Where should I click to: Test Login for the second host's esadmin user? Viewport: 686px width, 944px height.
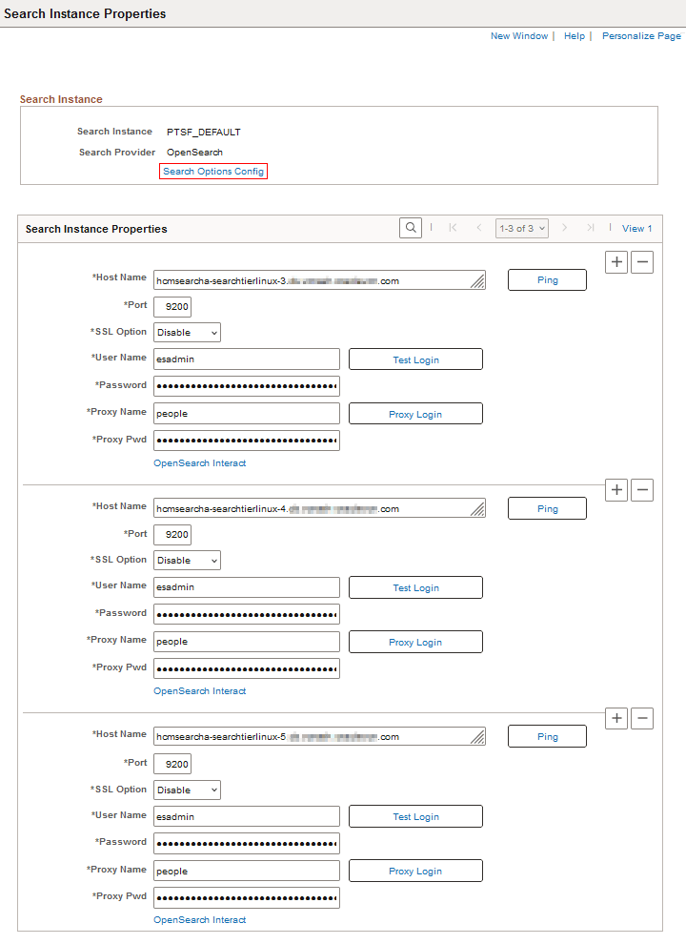click(415, 586)
